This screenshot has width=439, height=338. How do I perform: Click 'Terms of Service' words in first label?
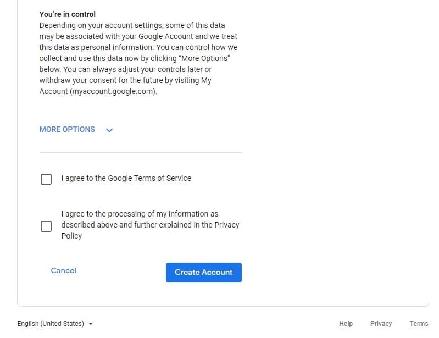pos(163,178)
